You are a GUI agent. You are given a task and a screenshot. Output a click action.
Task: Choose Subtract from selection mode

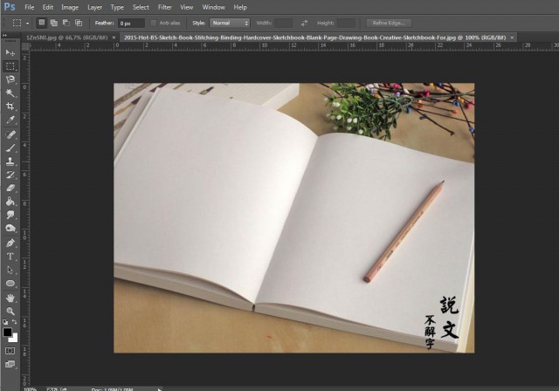66,23
